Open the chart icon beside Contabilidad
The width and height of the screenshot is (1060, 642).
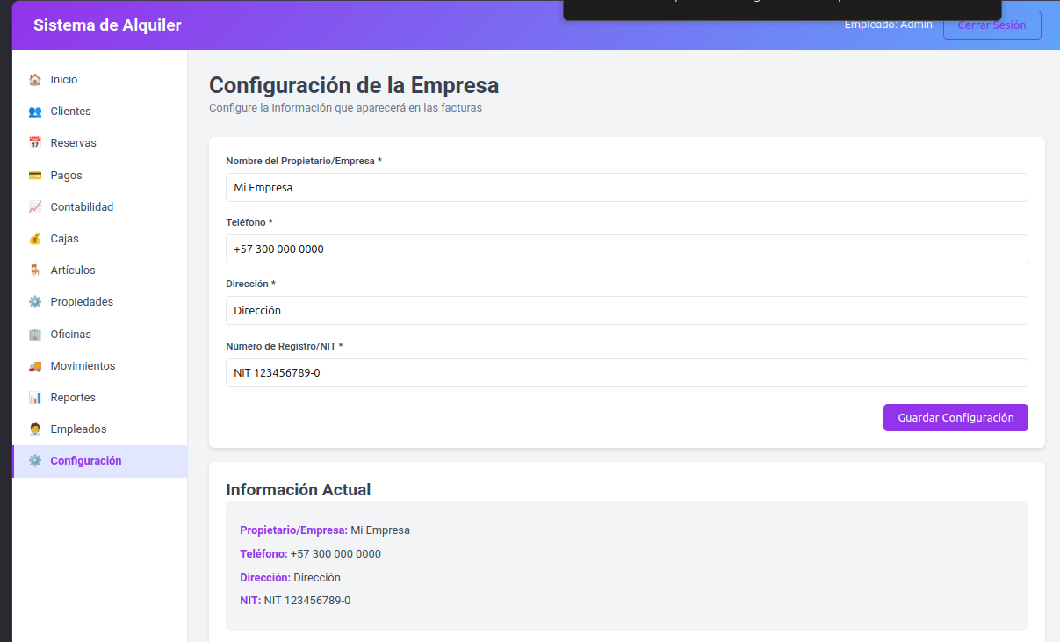35,207
